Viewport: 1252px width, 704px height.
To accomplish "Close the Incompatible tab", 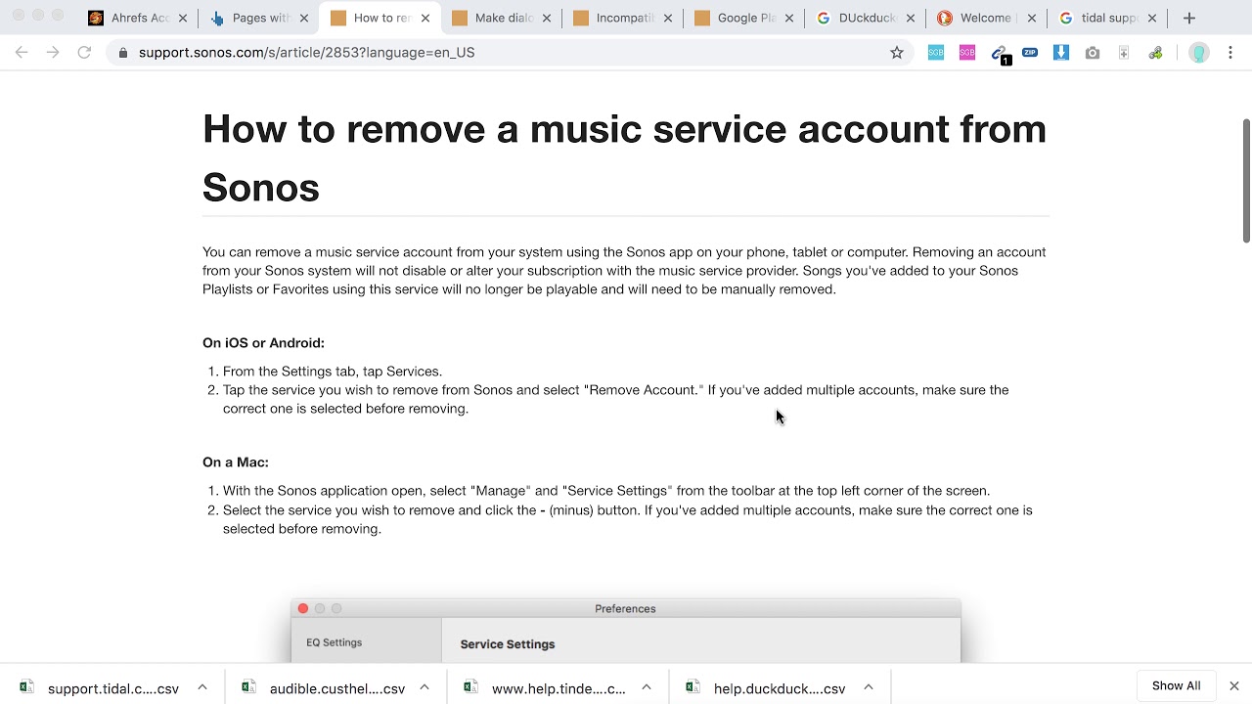I will (668, 18).
